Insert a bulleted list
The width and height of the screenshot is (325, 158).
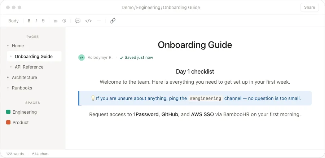[55, 21]
